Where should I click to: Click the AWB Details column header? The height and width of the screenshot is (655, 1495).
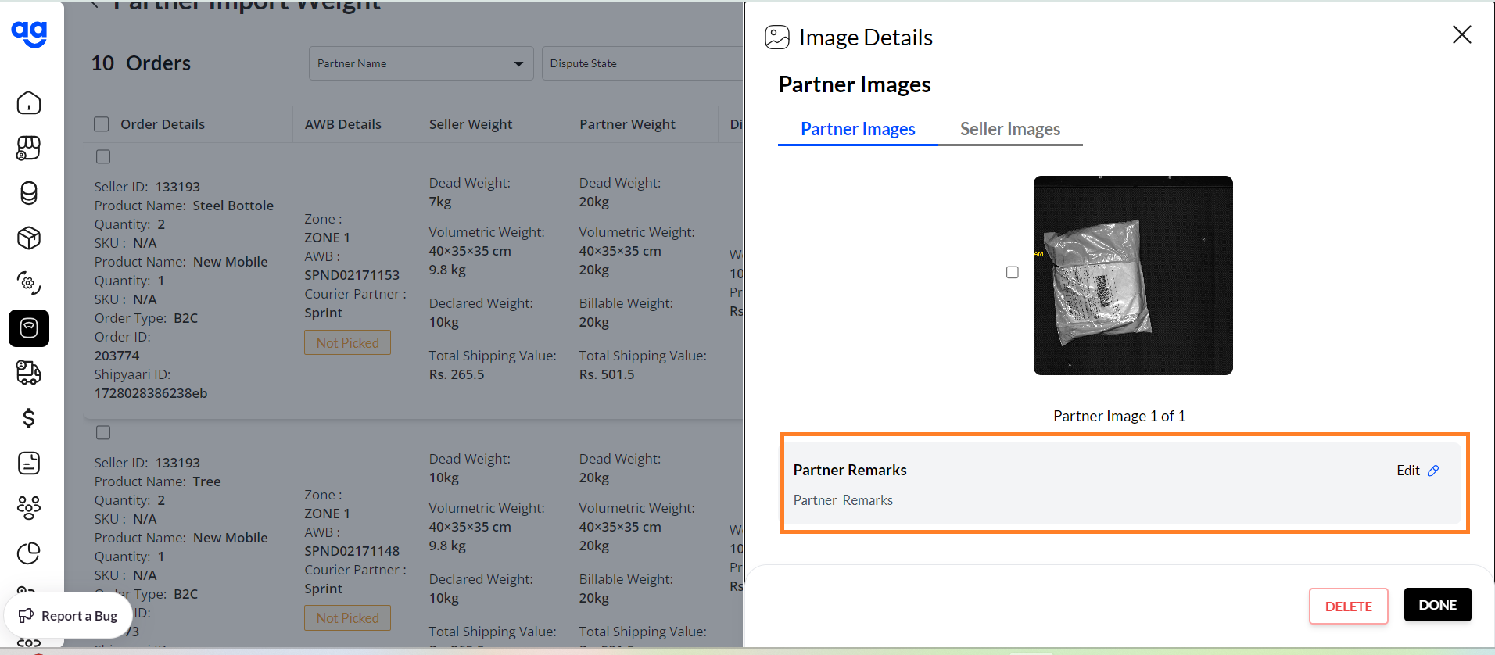[343, 124]
